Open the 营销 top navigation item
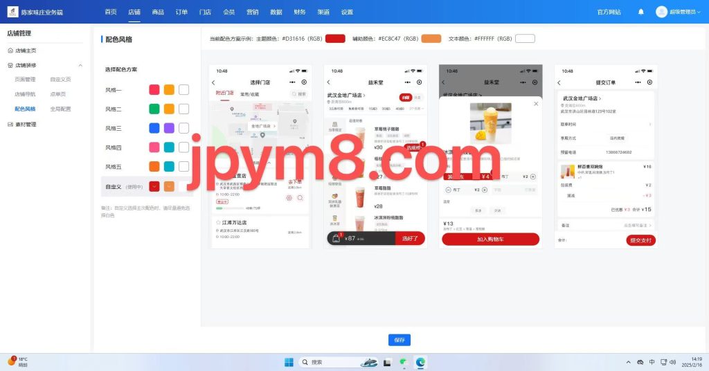 point(252,12)
